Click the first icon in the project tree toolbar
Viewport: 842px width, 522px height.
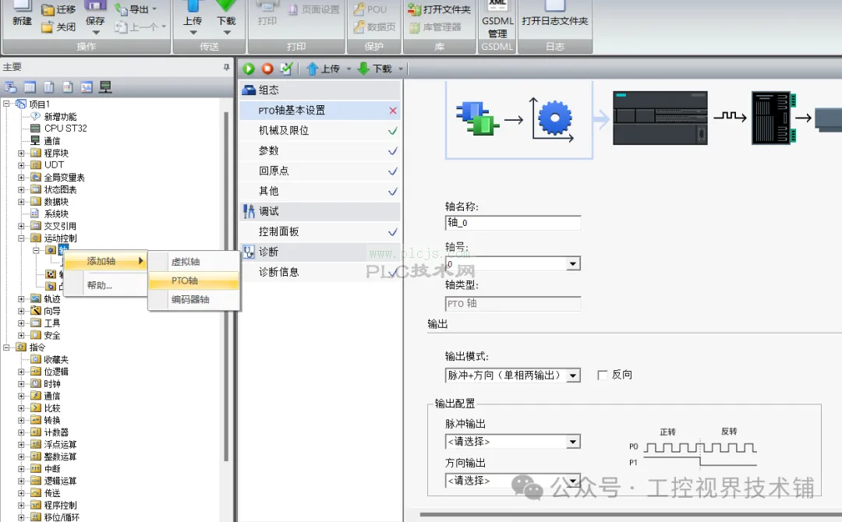11,87
